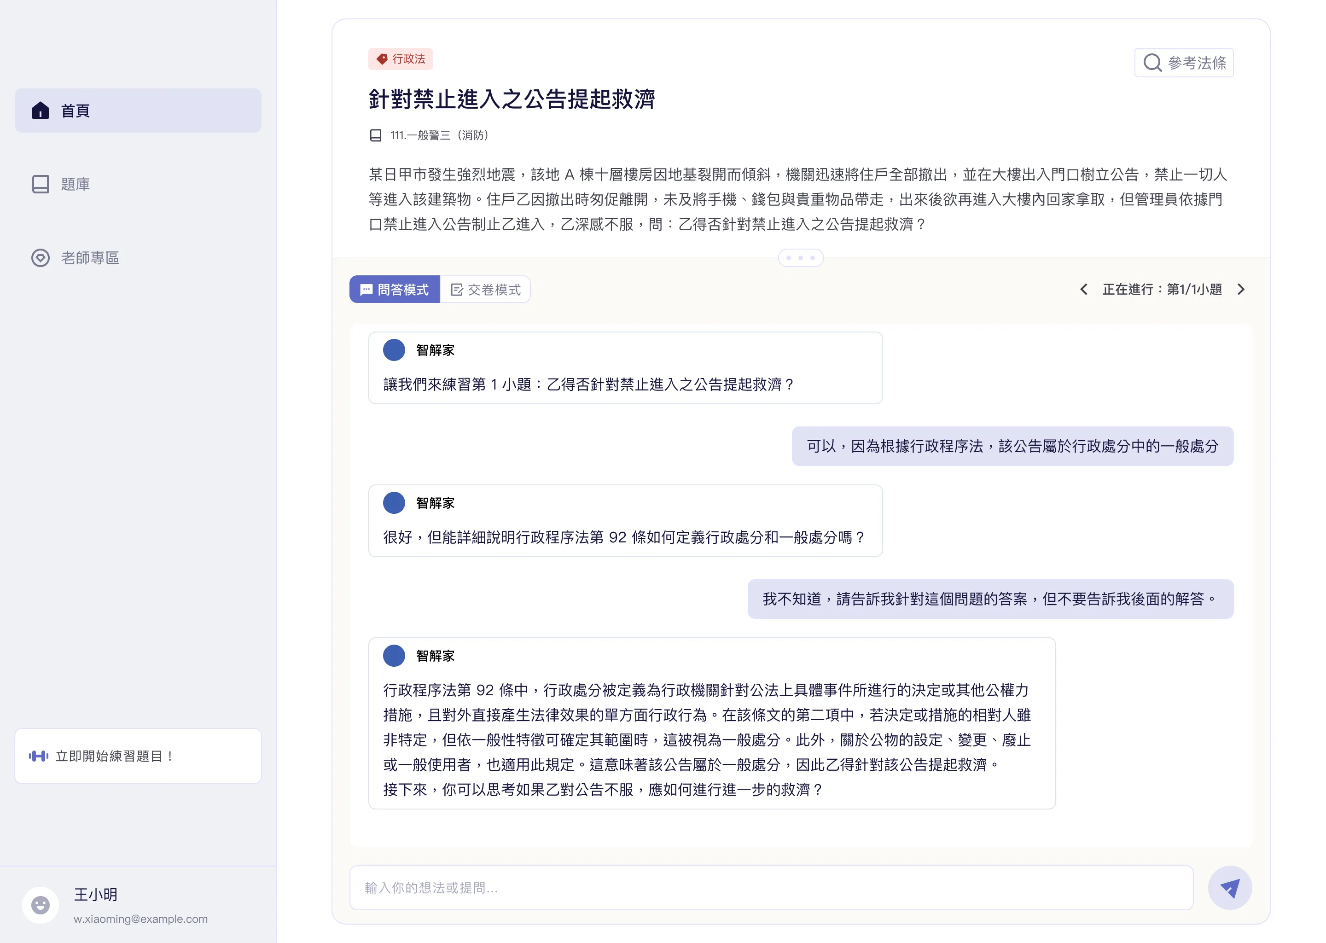This screenshot has width=1326, height=943.
Task: Click the magnifier icon inside 參考法條
Action: click(x=1153, y=62)
